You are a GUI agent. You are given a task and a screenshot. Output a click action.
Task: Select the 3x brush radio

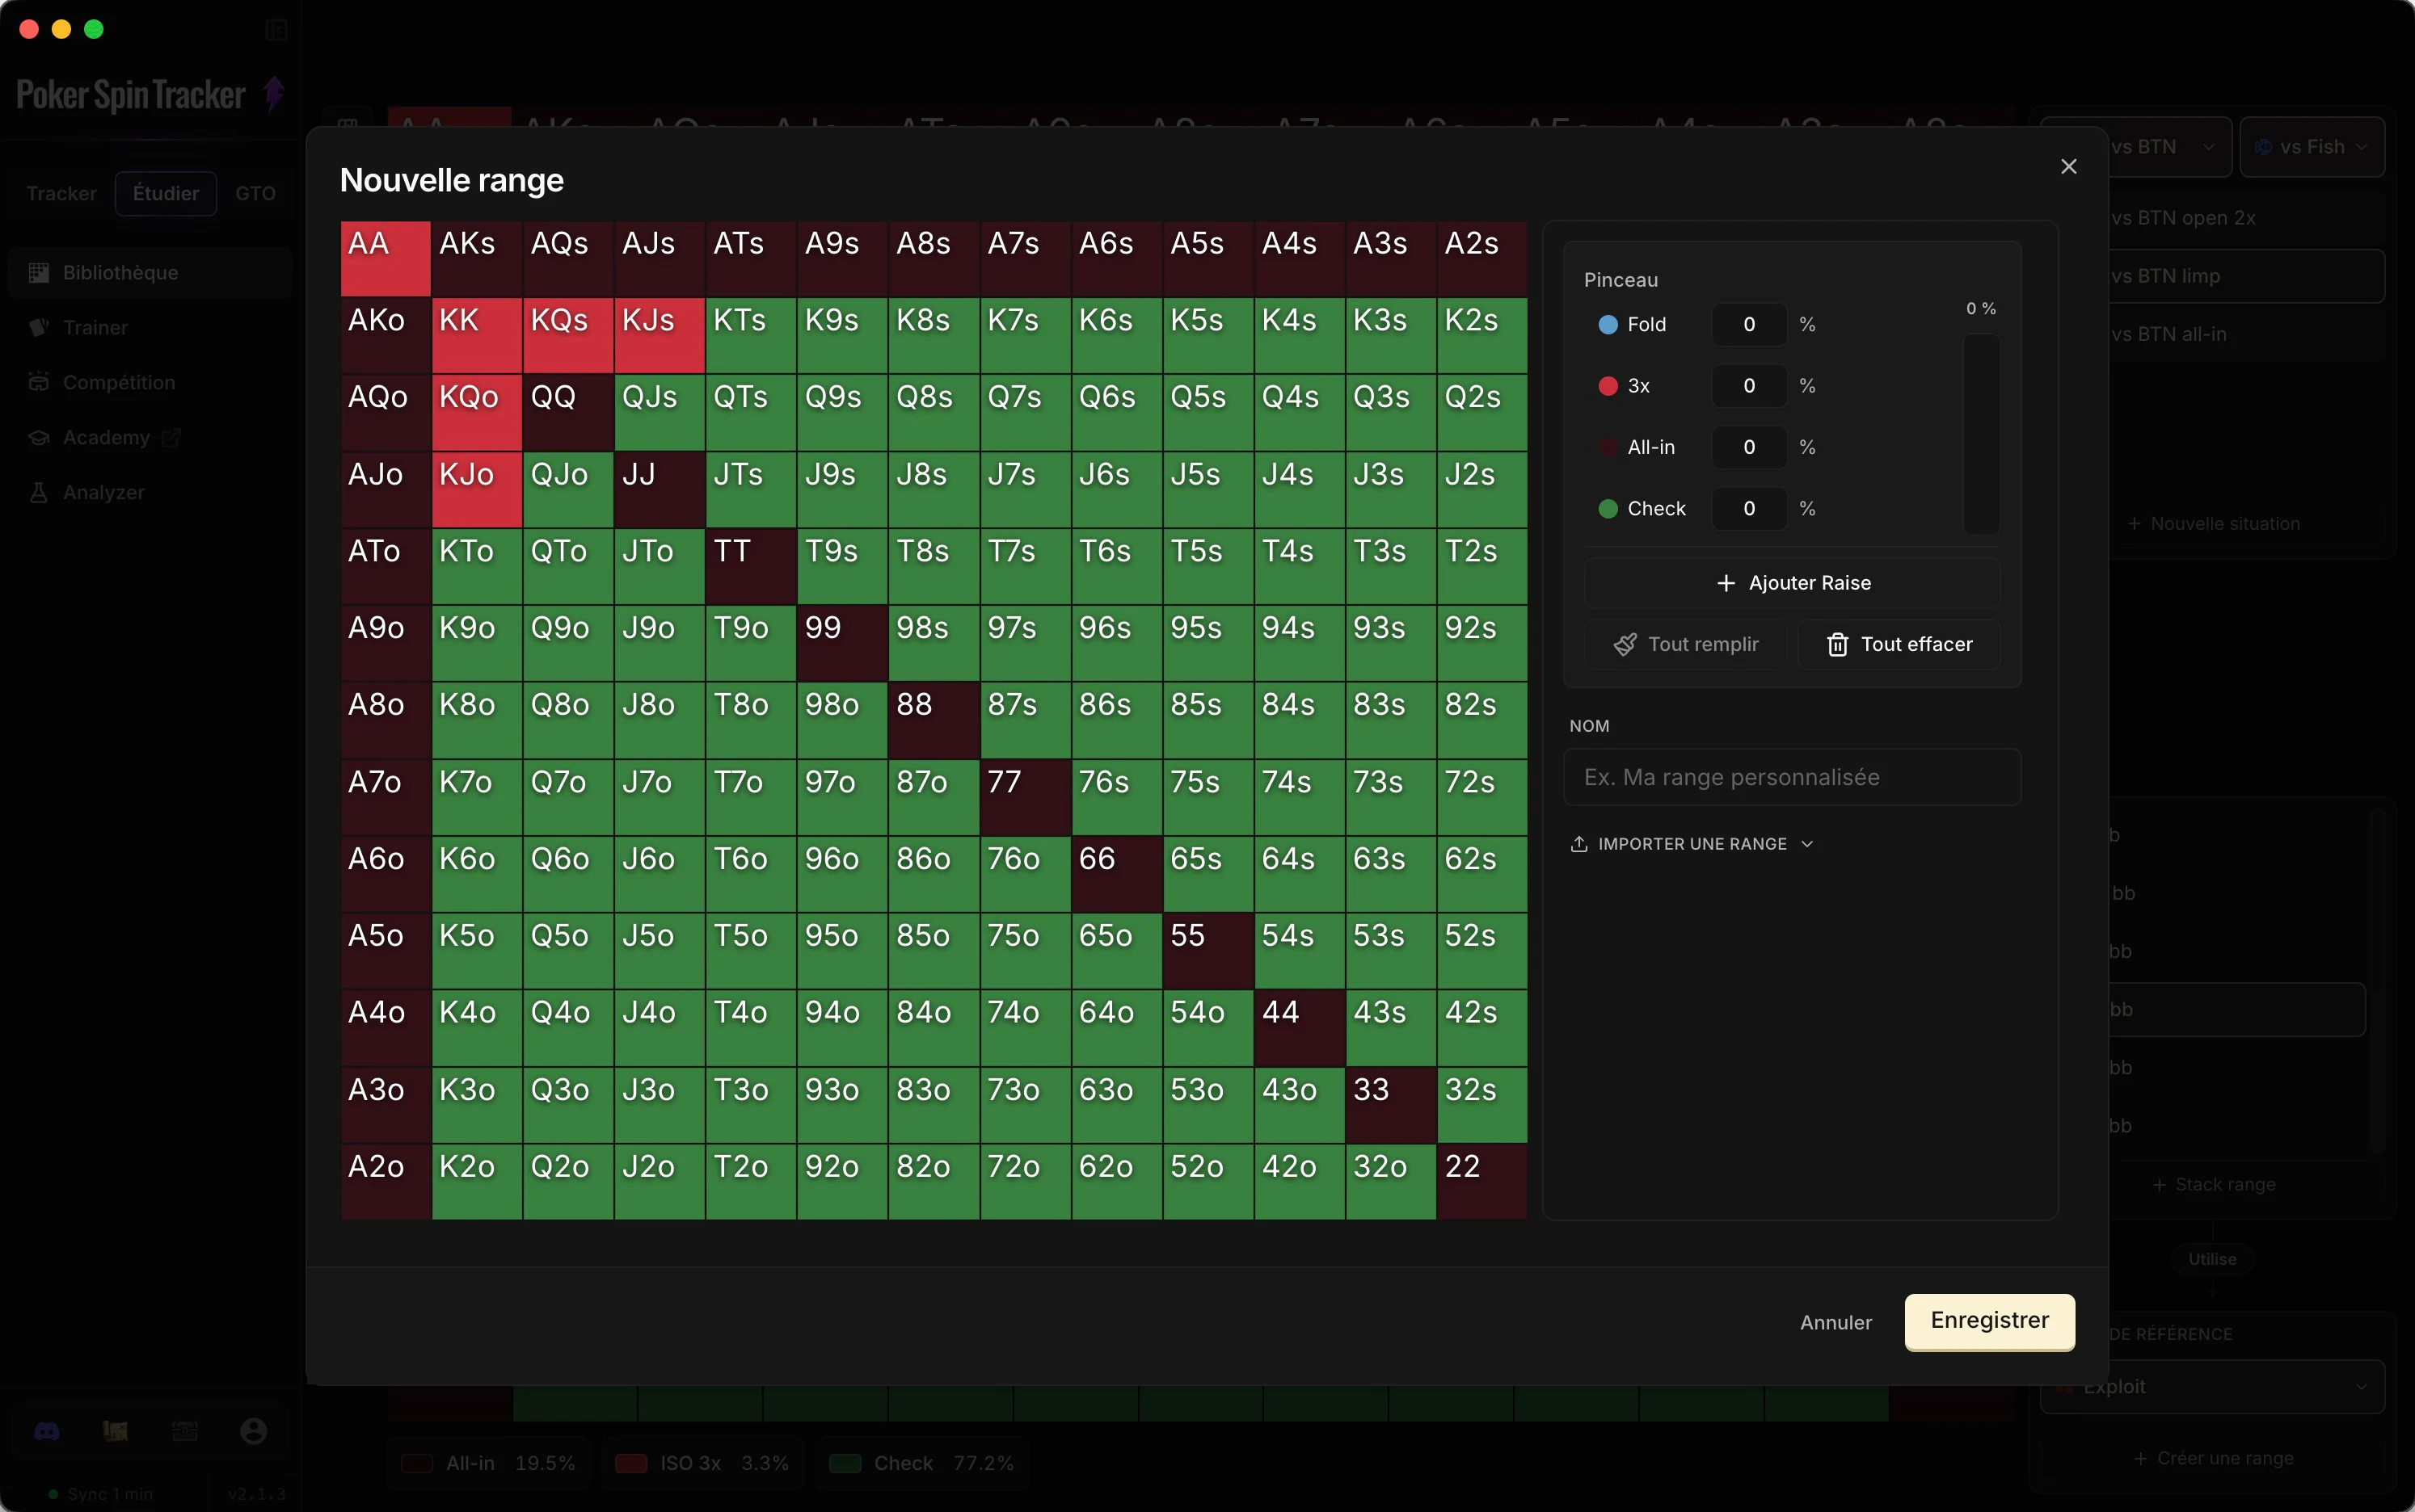[x=1608, y=386]
